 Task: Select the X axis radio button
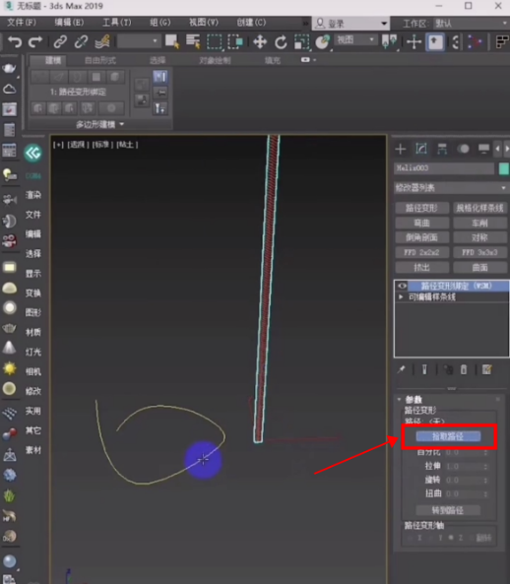click(411, 538)
